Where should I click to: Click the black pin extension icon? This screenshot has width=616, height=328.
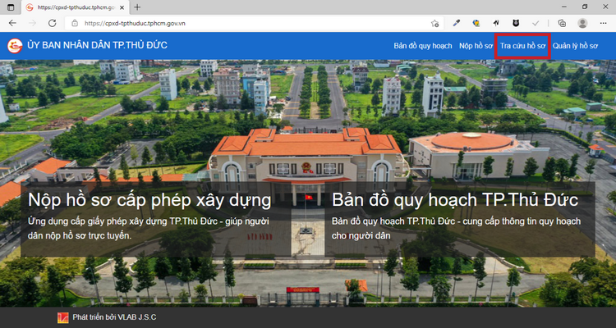(x=496, y=23)
